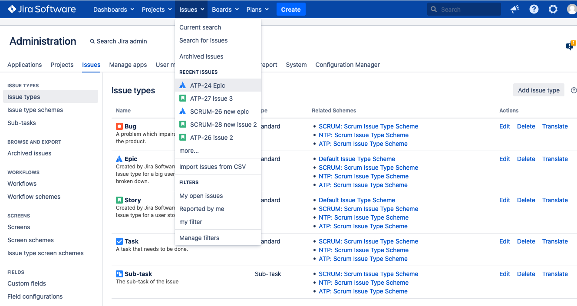Click the story icon next to ATP-26
The width and height of the screenshot is (577, 306).
pyautogui.click(x=183, y=138)
